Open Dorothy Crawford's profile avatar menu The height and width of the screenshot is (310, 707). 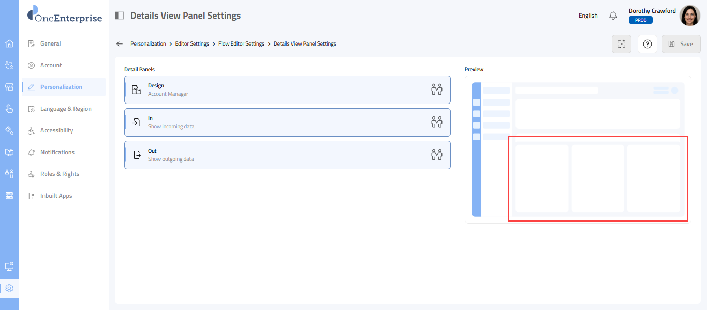click(689, 16)
